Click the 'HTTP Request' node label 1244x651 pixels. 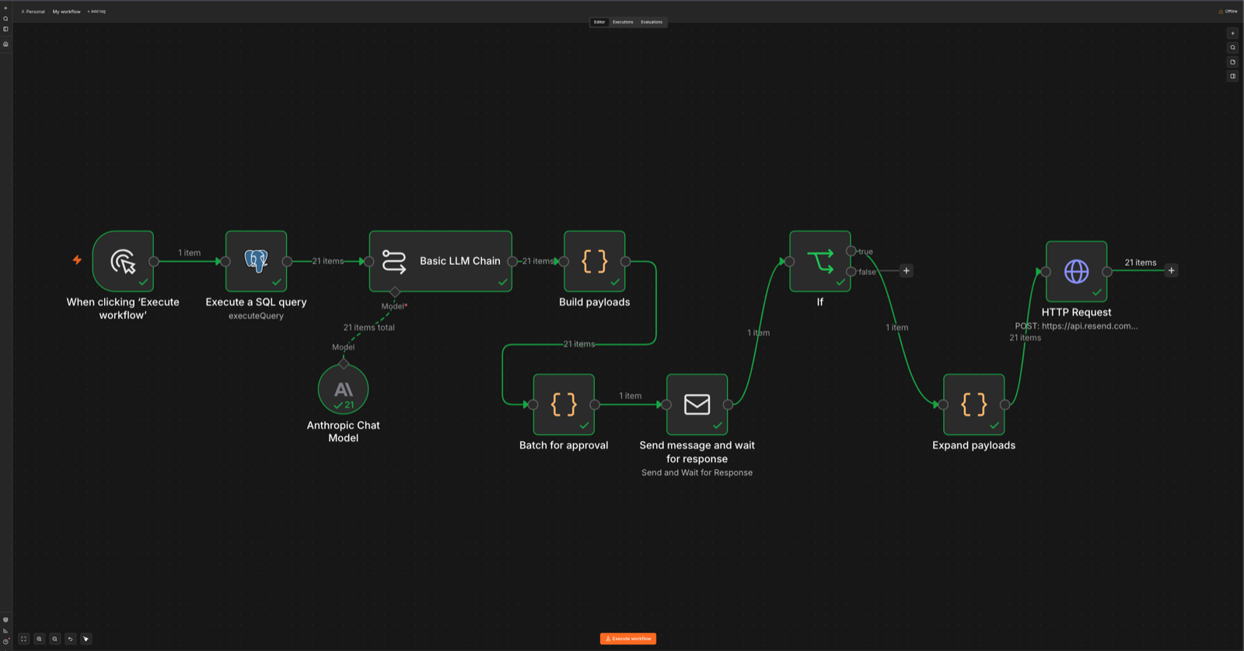1077,312
